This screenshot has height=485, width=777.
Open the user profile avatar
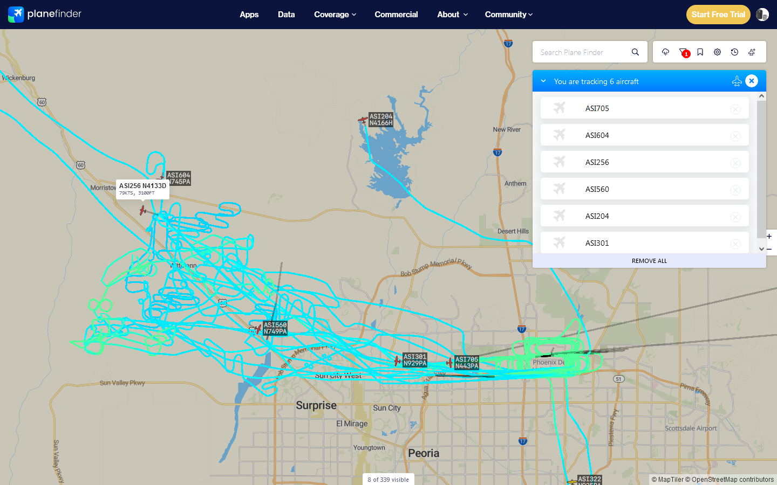click(762, 15)
